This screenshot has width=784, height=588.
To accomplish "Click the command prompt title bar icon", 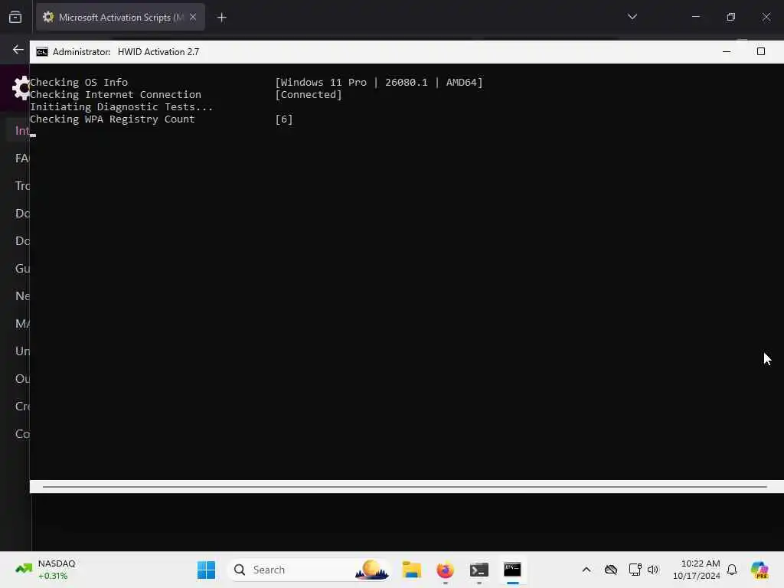I will (42, 52).
